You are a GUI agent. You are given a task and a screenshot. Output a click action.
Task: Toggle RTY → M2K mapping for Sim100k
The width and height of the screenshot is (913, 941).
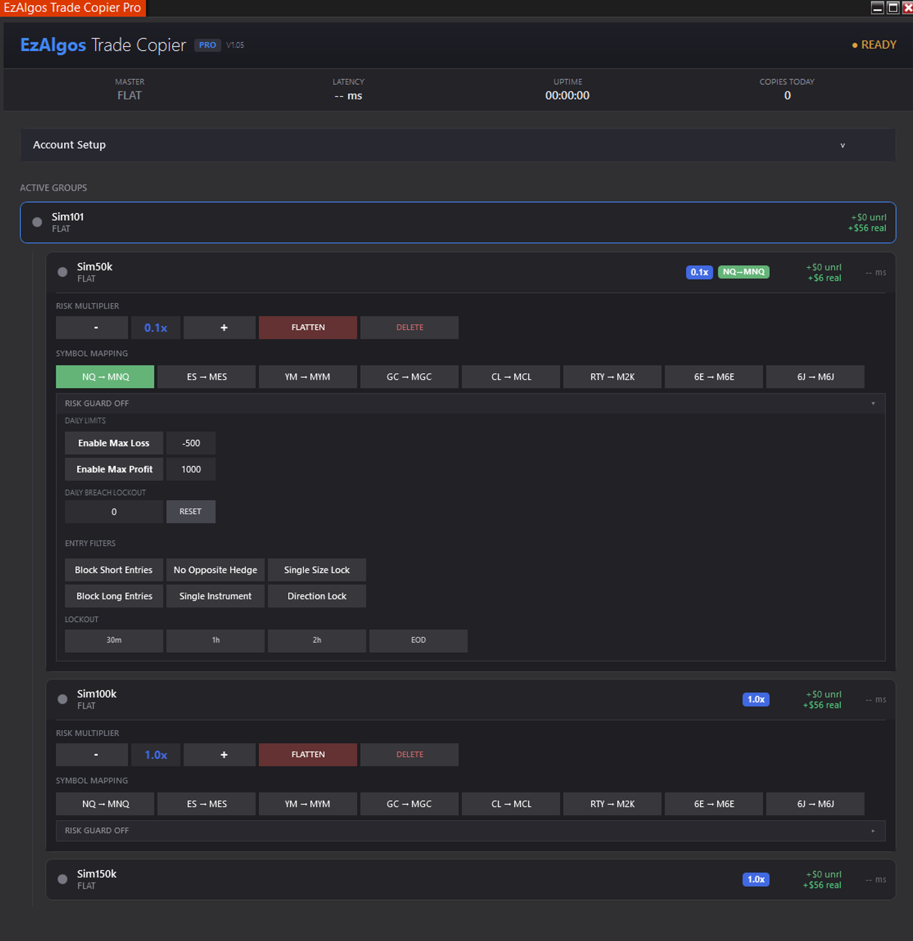(612, 804)
